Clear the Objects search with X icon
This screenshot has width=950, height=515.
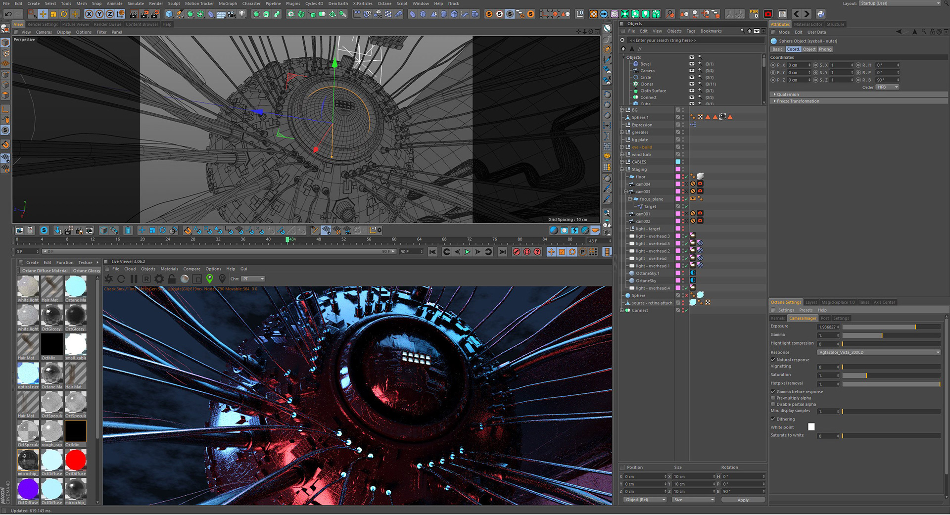point(622,40)
